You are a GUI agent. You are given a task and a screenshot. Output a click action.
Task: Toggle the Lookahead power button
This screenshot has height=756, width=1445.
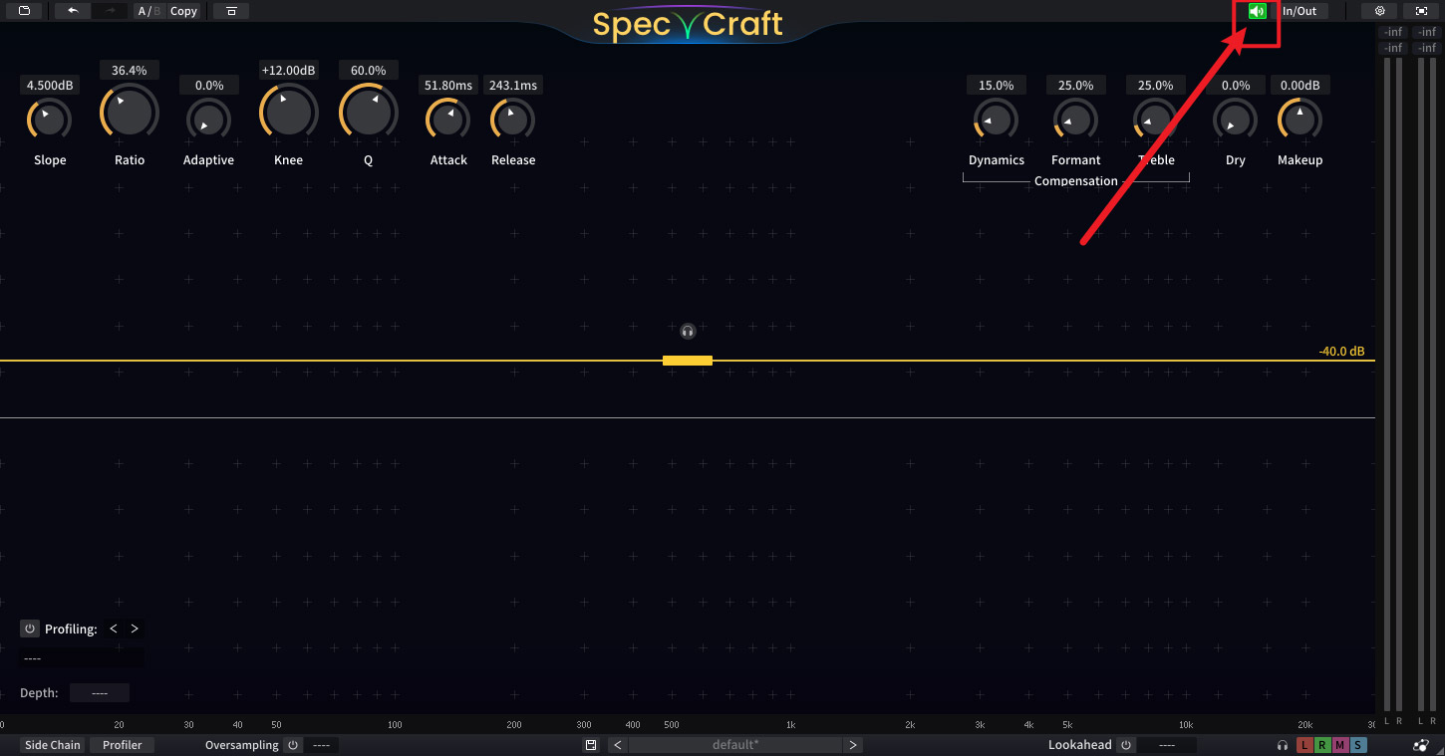coord(1126,745)
